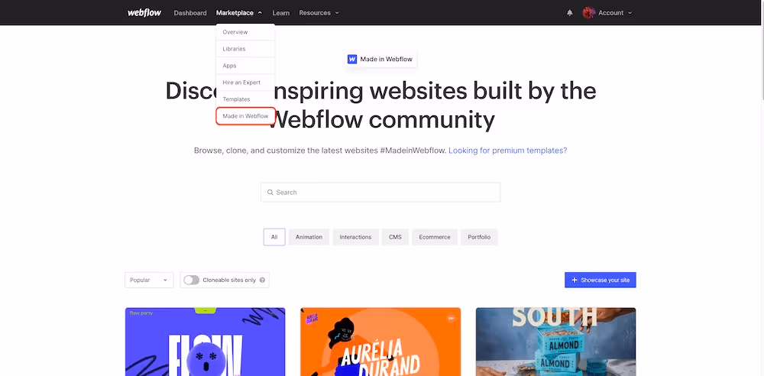Screen dimensions: 764x376
Task: Go to Dashboard
Action: click(x=190, y=13)
